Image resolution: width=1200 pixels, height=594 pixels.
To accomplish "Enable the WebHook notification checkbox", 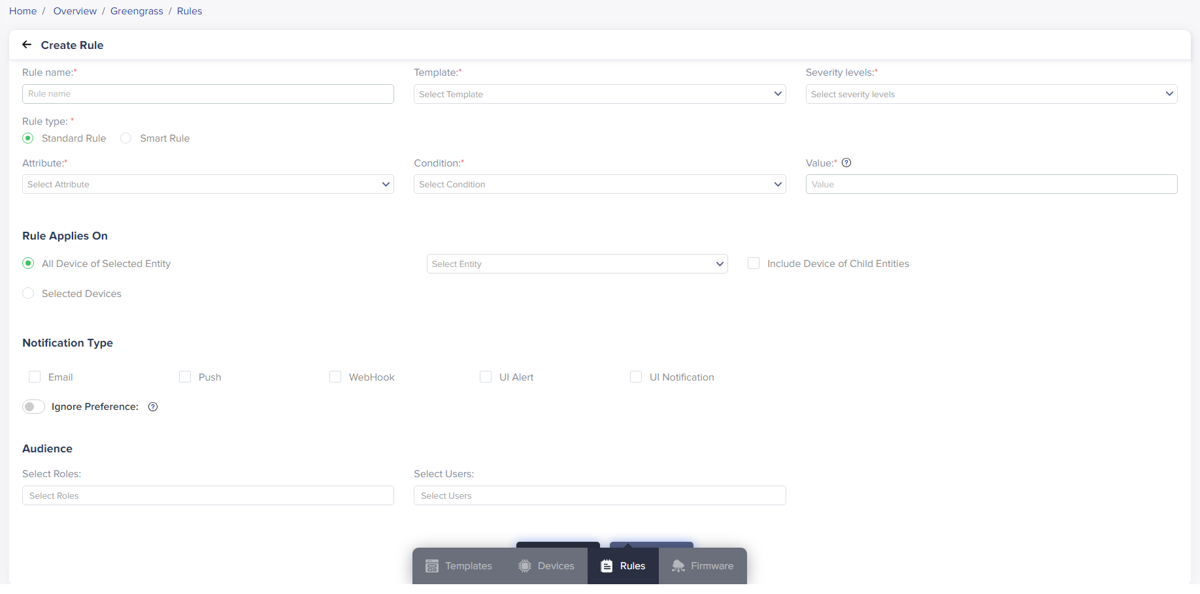I will (335, 377).
